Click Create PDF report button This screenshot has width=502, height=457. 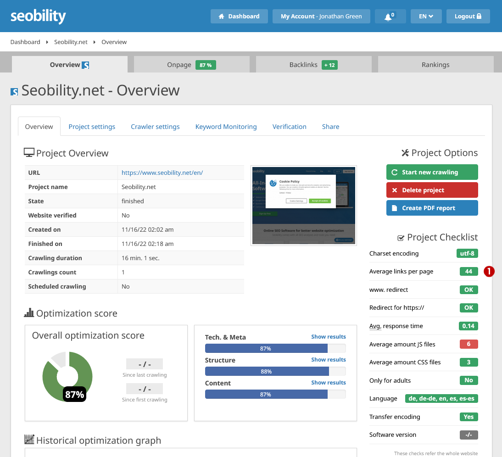pyautogui.click(x=432, y=208)
